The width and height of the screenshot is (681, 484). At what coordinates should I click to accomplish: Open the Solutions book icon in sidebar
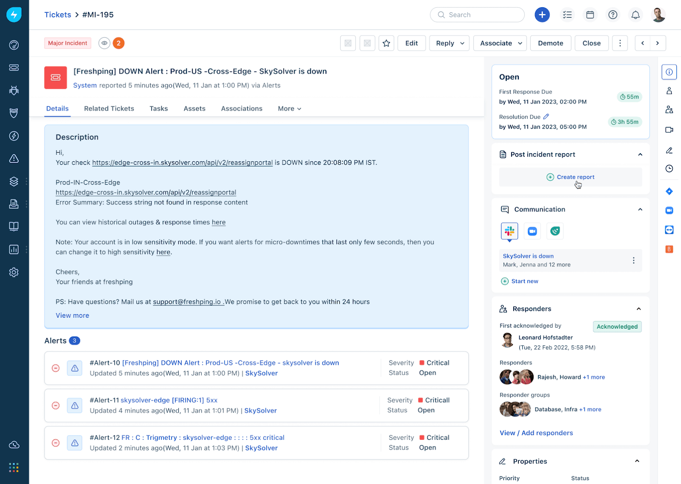click(14, 227)
